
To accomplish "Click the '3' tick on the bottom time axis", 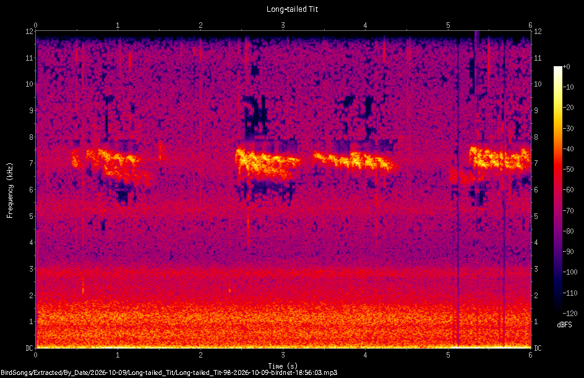I will click(x=283, y=355).
